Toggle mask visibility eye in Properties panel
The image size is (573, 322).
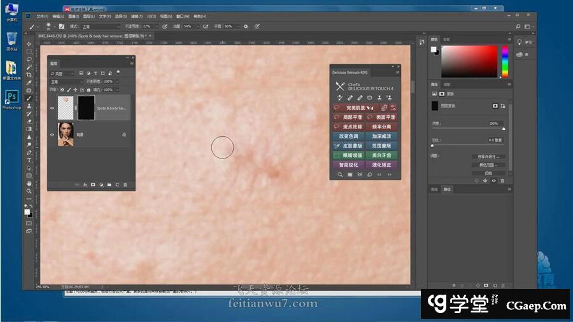(x=493, y=181)
